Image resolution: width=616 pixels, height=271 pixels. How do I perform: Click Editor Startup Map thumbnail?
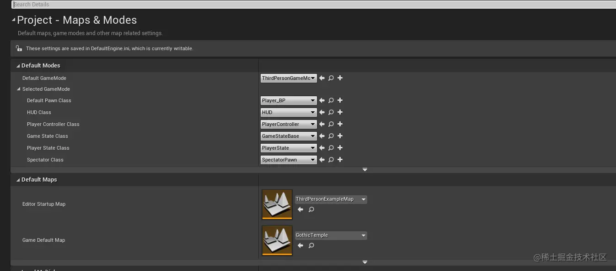click(277, 204)
